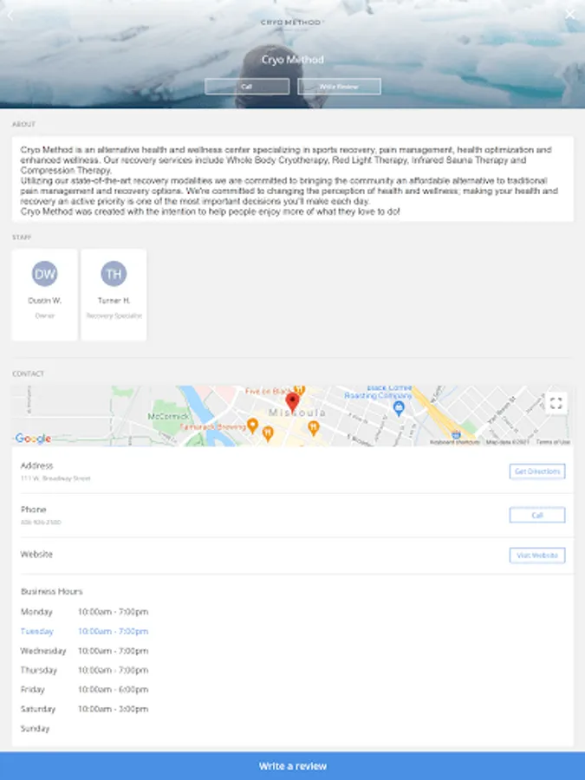Open Turner H. staff card
This screenshot has width=585, height=780.
click(114, 295)
